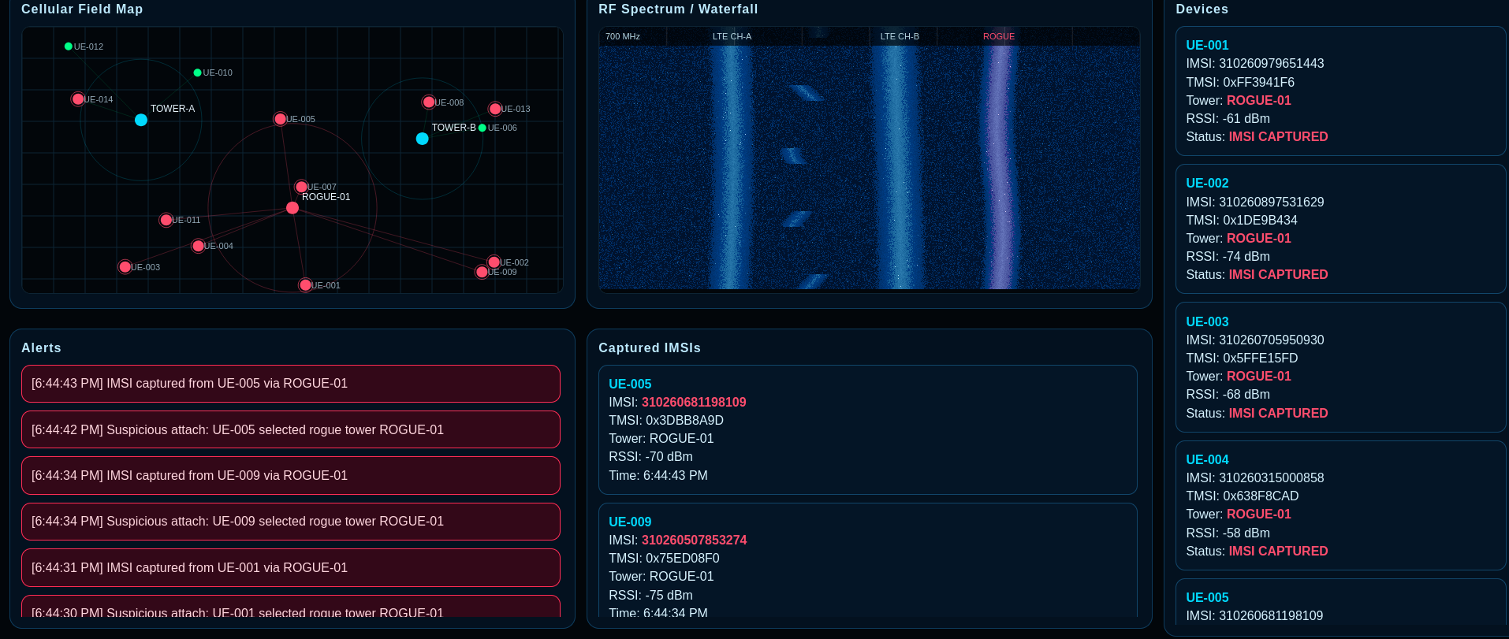
Task: Click IMSI CAPTURED status in UE-002 card
Action: [x=1278, y=274]
